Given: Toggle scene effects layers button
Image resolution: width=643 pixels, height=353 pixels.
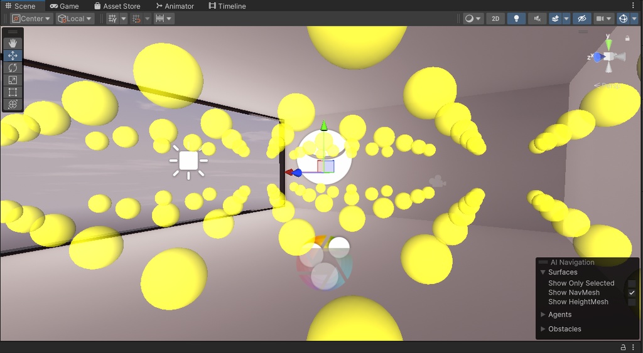Looking at the screenshot, I should pos(555,19).
